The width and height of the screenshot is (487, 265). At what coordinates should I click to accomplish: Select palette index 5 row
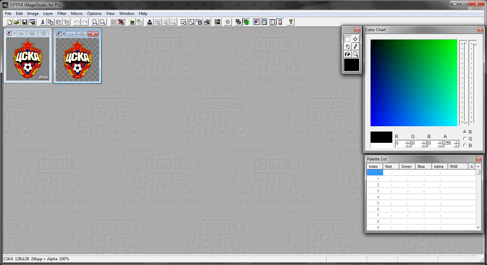421,203
